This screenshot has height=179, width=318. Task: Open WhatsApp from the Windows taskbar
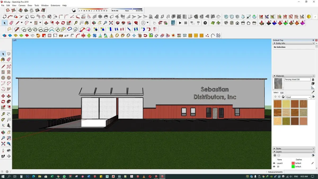tap(64, 176)
